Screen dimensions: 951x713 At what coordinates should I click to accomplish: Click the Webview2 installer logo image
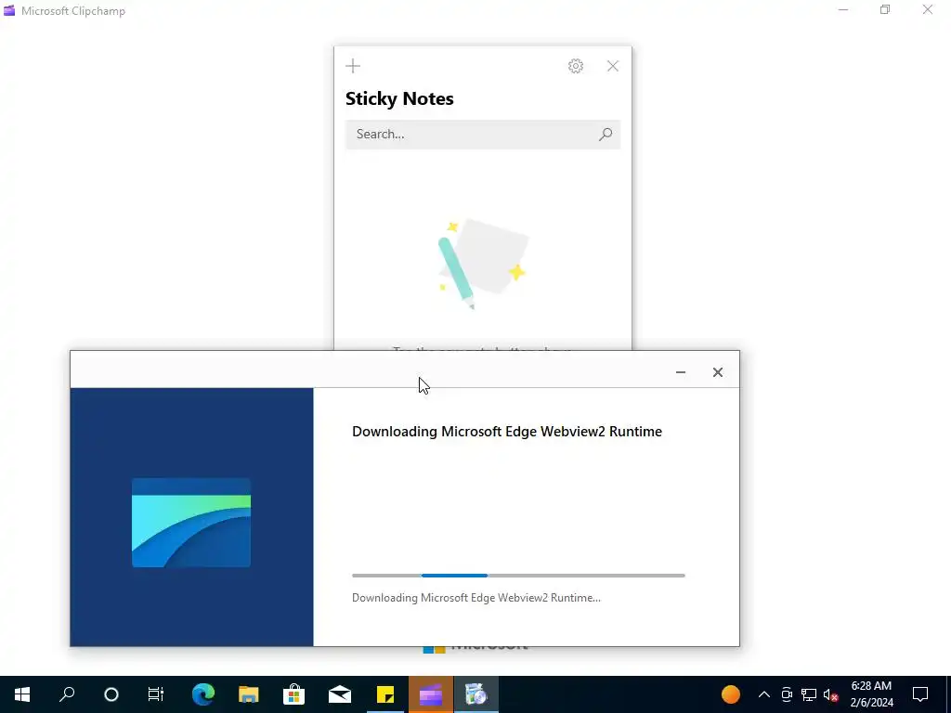point(191,523)
